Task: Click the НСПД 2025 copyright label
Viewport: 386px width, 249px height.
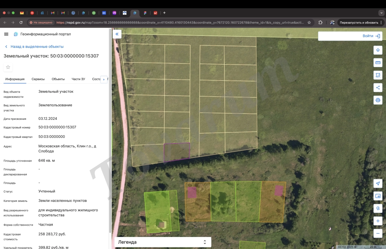Action: (x=347, y=247)
